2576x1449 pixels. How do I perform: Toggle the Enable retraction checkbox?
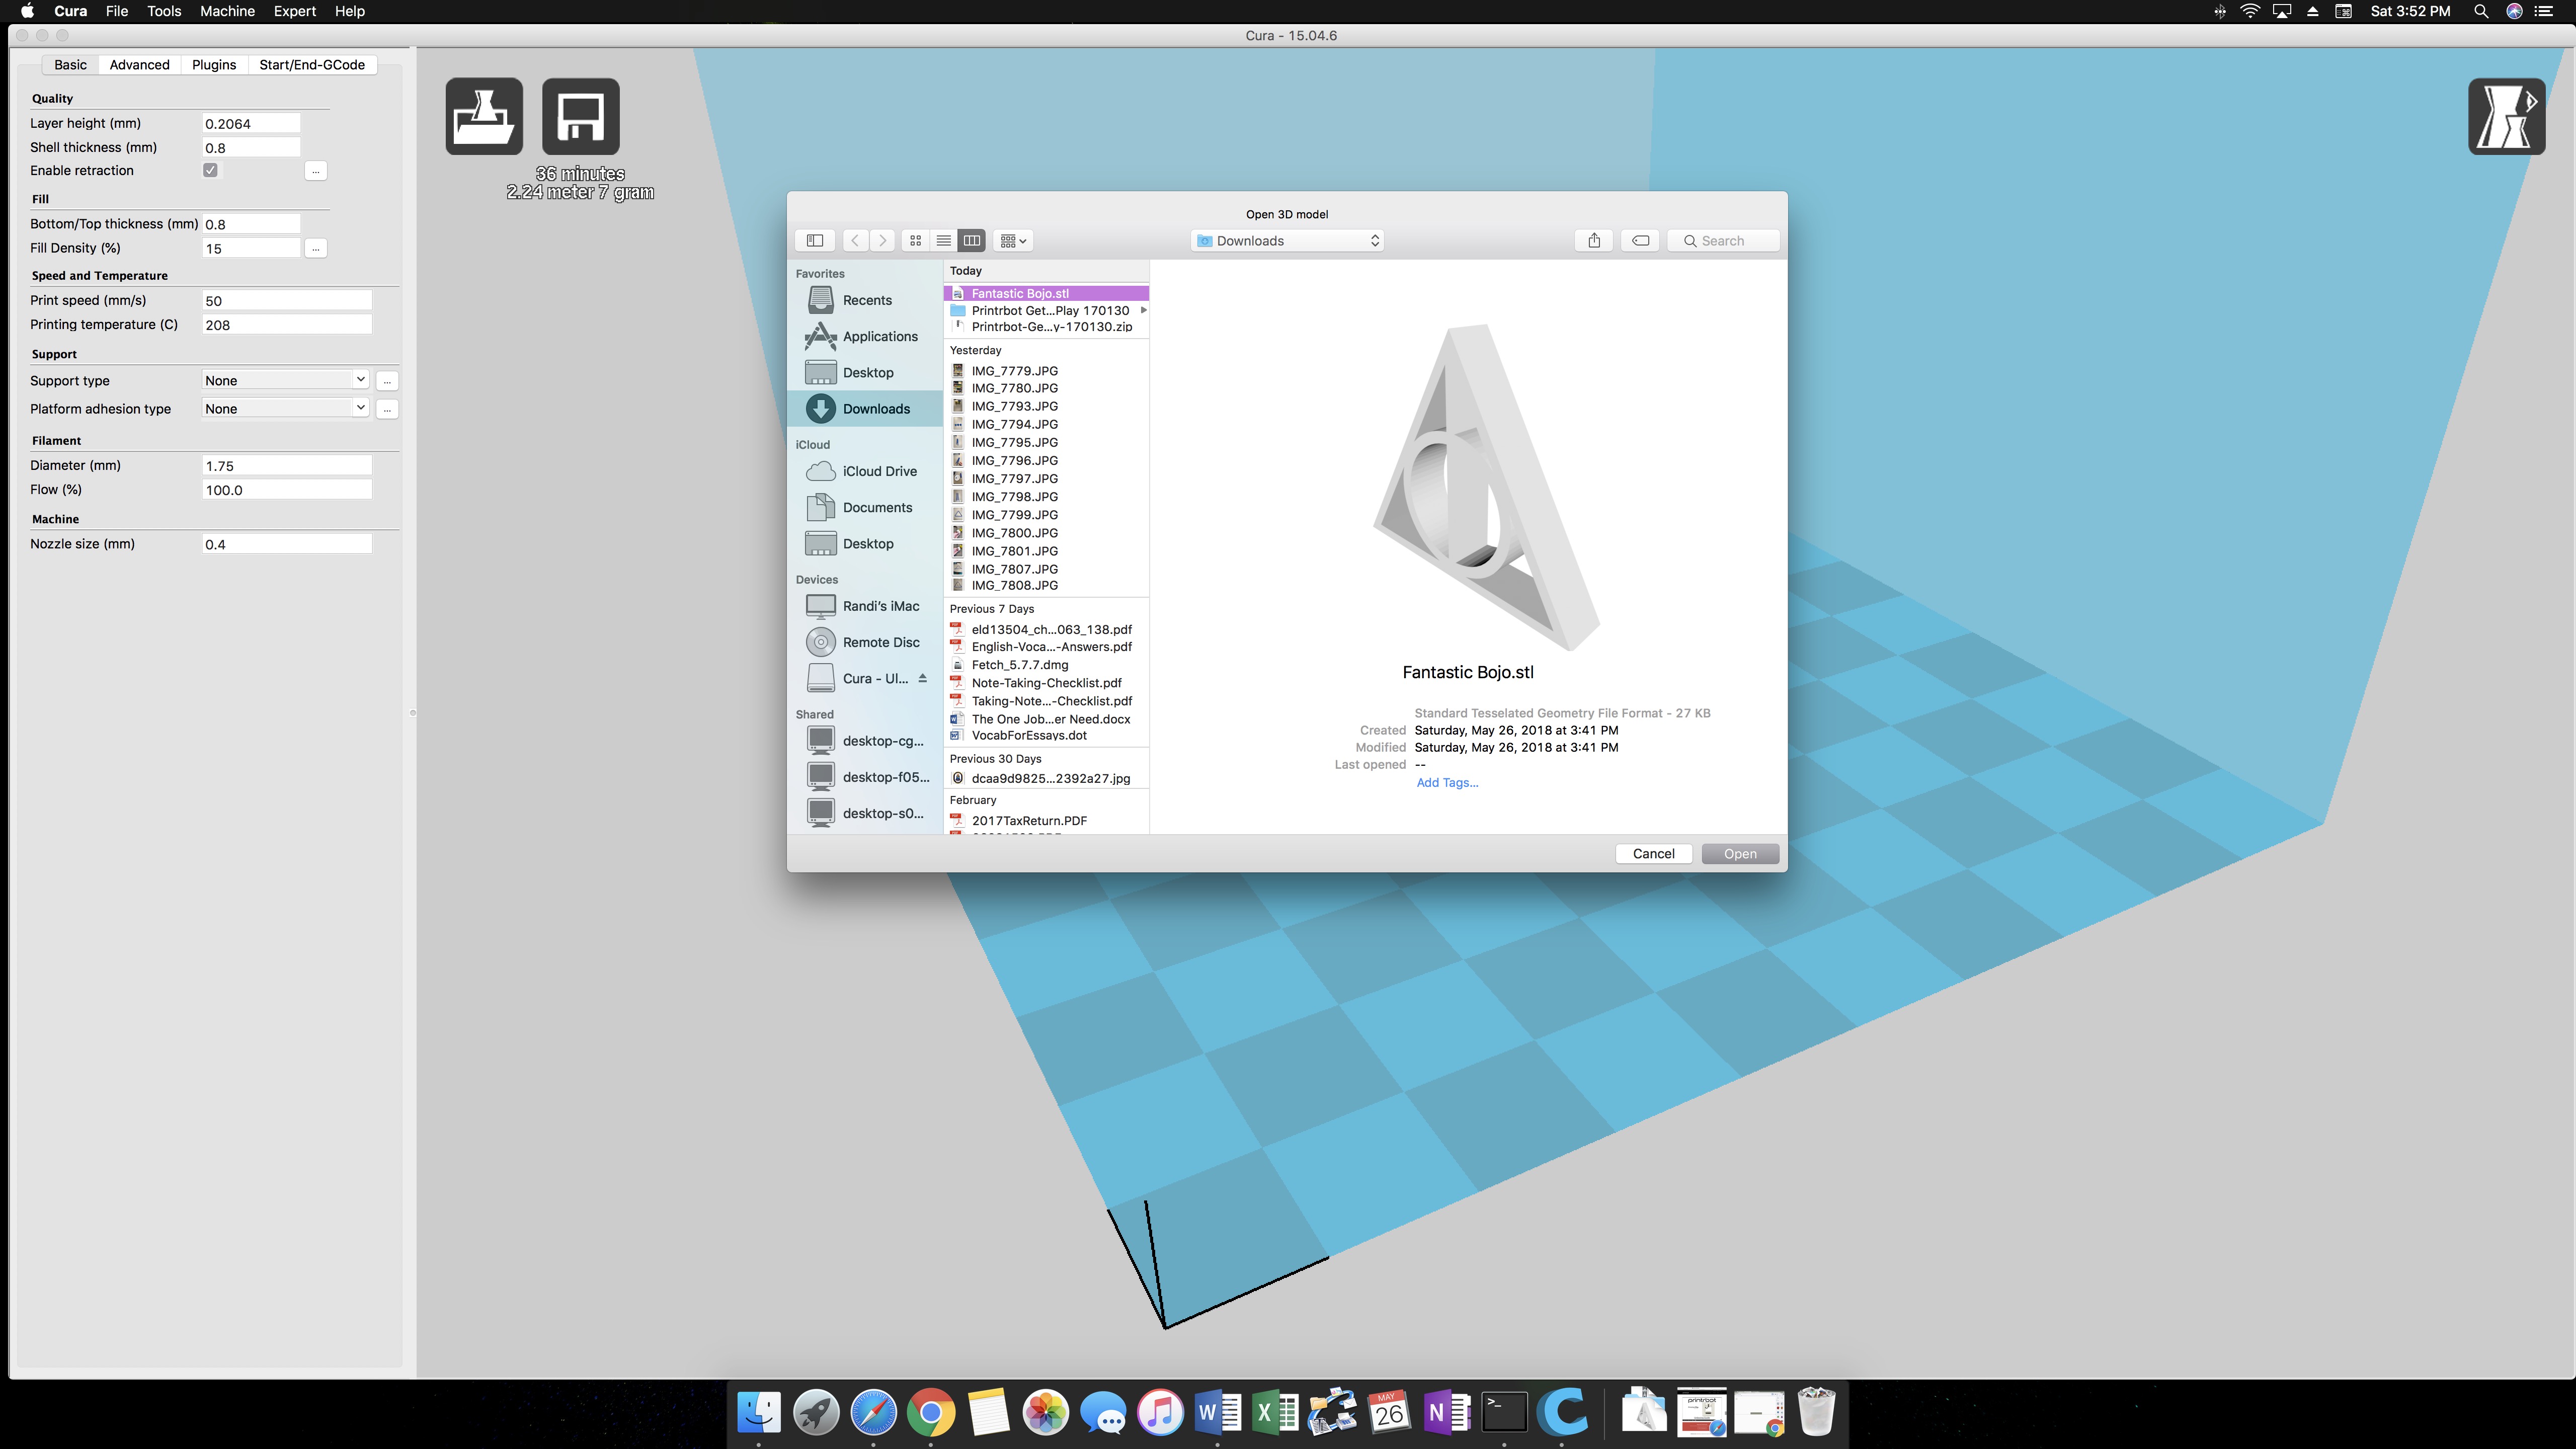(x=210, y=170)
